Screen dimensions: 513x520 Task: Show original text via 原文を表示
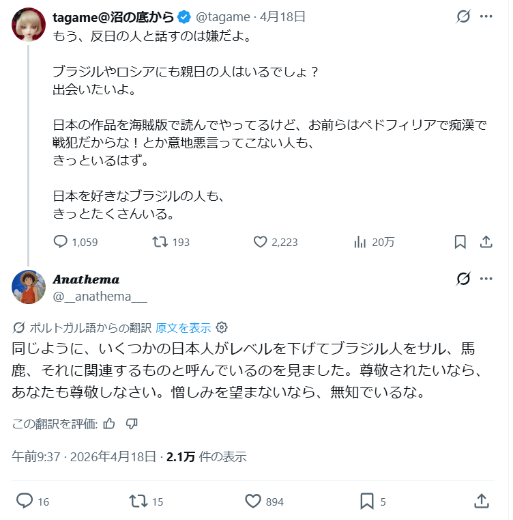click(x=183, y=327)
